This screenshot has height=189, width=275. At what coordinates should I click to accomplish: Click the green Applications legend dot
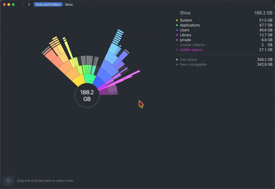pyautogui.click(x=177, y=25)
